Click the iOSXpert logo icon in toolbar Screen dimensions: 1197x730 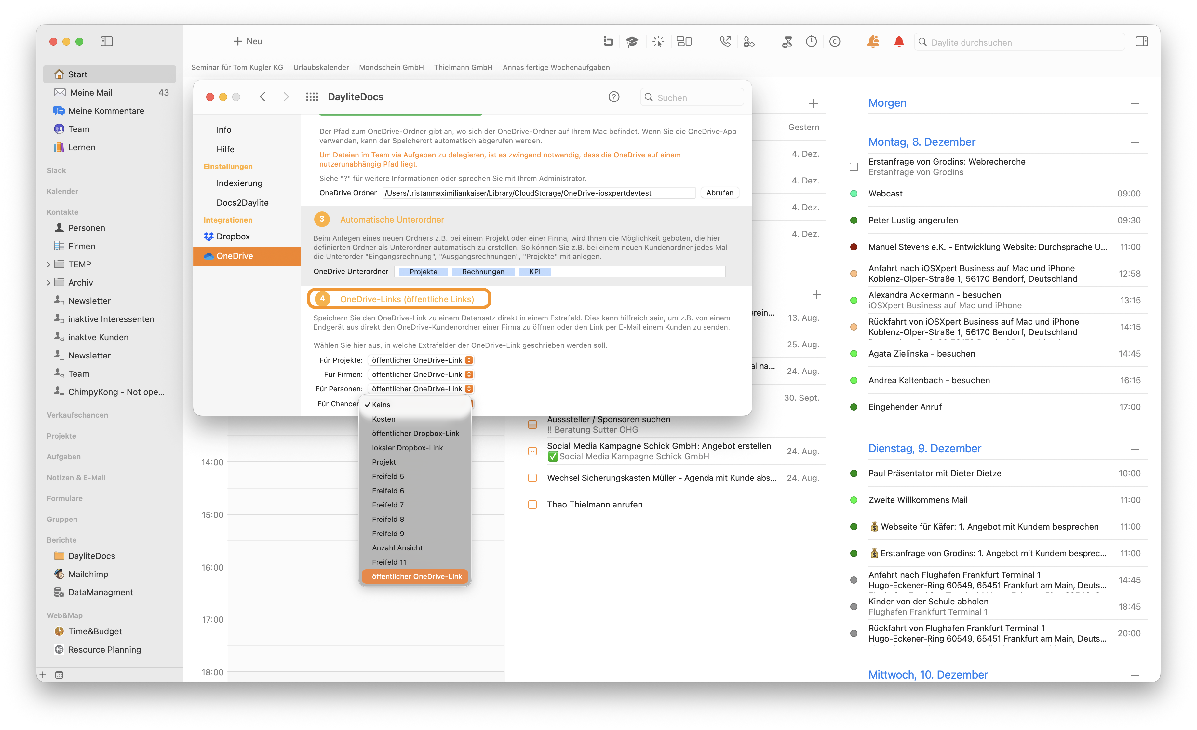pos(608,42)
